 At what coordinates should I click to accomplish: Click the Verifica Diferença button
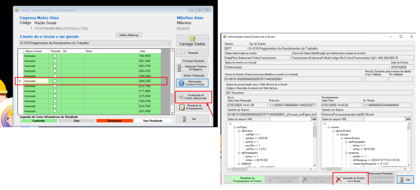(x=129, y=35)
